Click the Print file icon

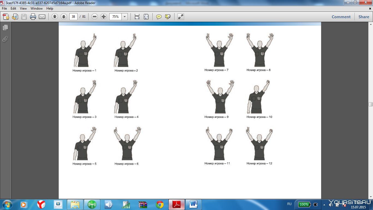(33, 17)
